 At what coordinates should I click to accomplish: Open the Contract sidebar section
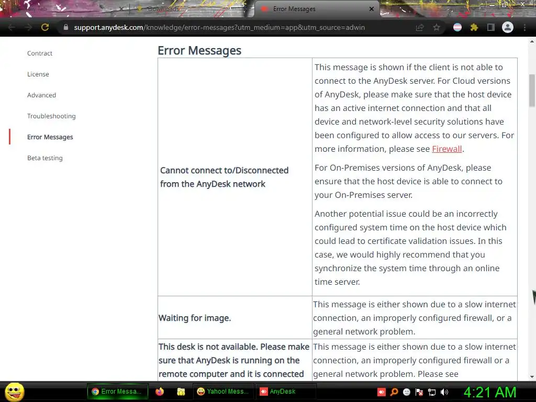point(40,53)
